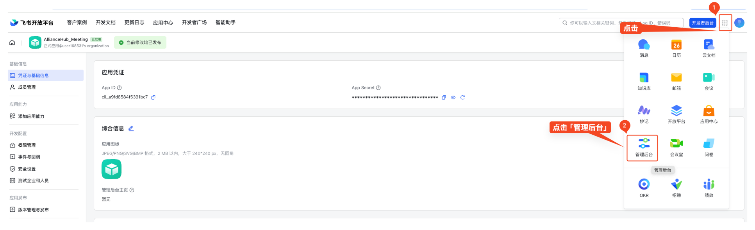This screenshot has height=230, width=755.
Task: Go to 版本管理与发布 in sidebar
Action: click(33, 210)
